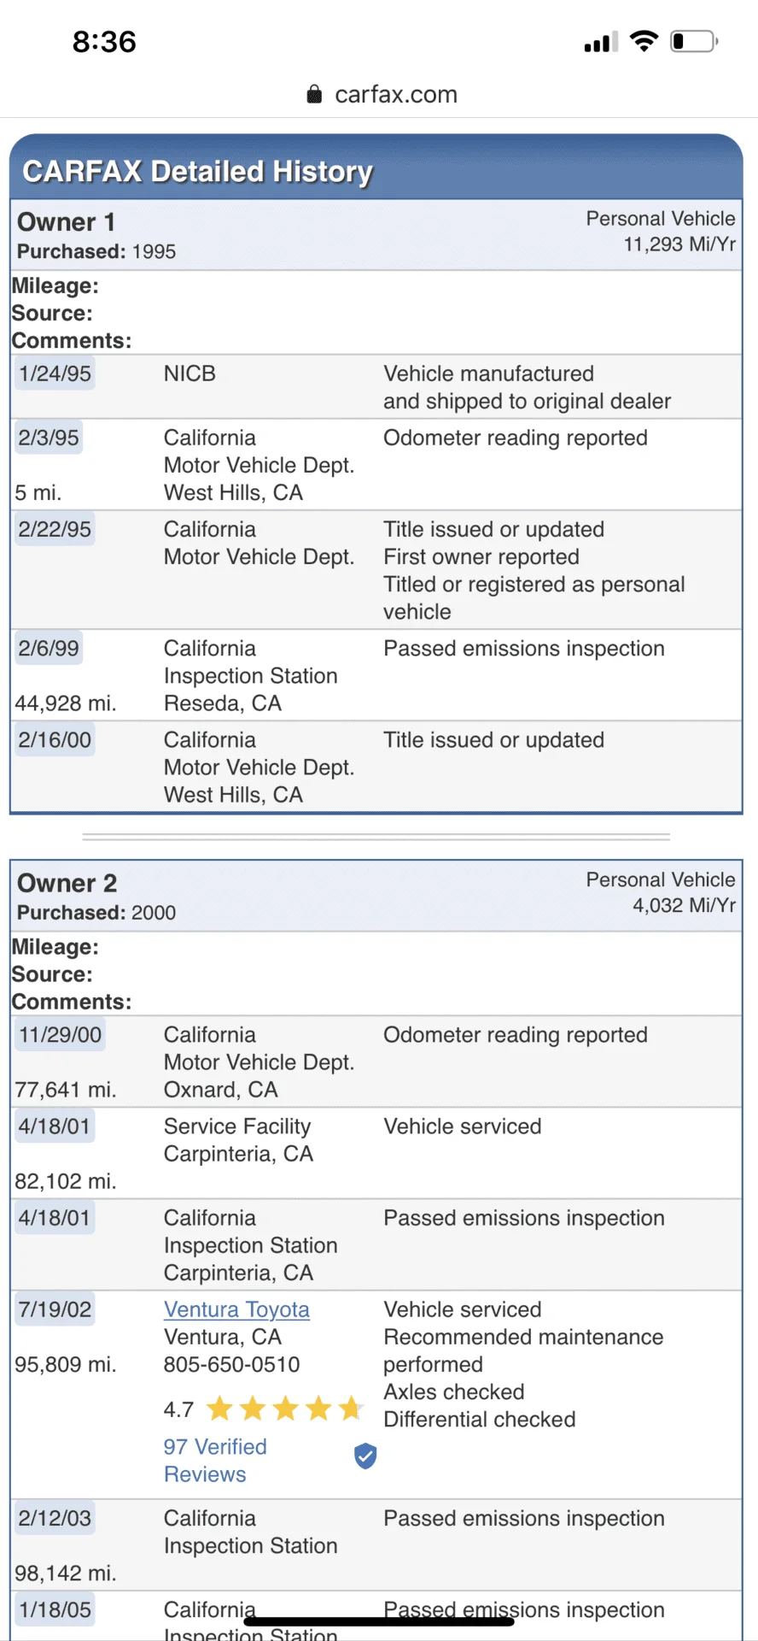
Task: Tap the Owner 2 section heading
Action: 67,883
